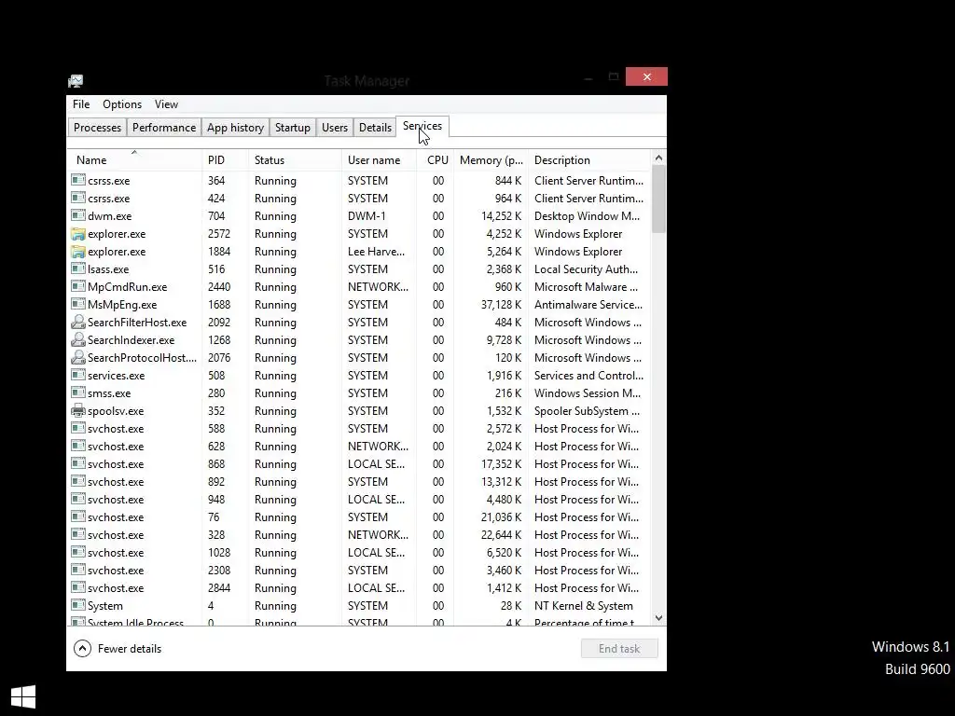Click PID 1028 in the list

[x=218, y=553]
